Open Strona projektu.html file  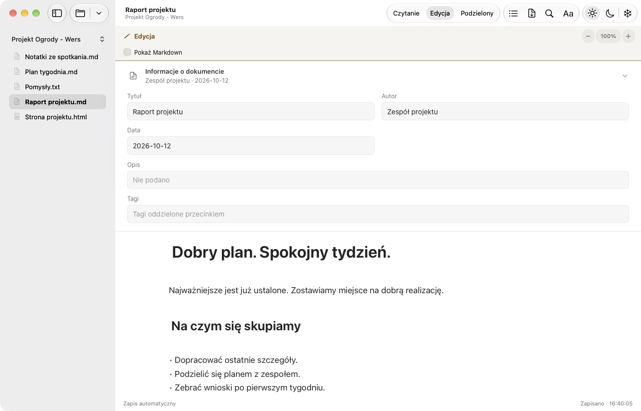pyautogui.click(x=58, y=117)
